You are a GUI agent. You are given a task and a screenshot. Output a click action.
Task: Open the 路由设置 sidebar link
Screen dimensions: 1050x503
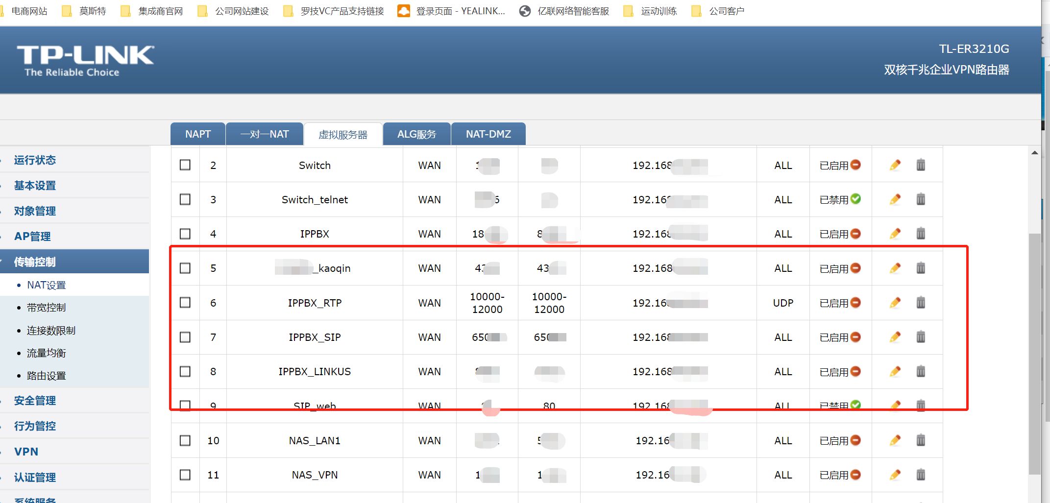[46, 376]
